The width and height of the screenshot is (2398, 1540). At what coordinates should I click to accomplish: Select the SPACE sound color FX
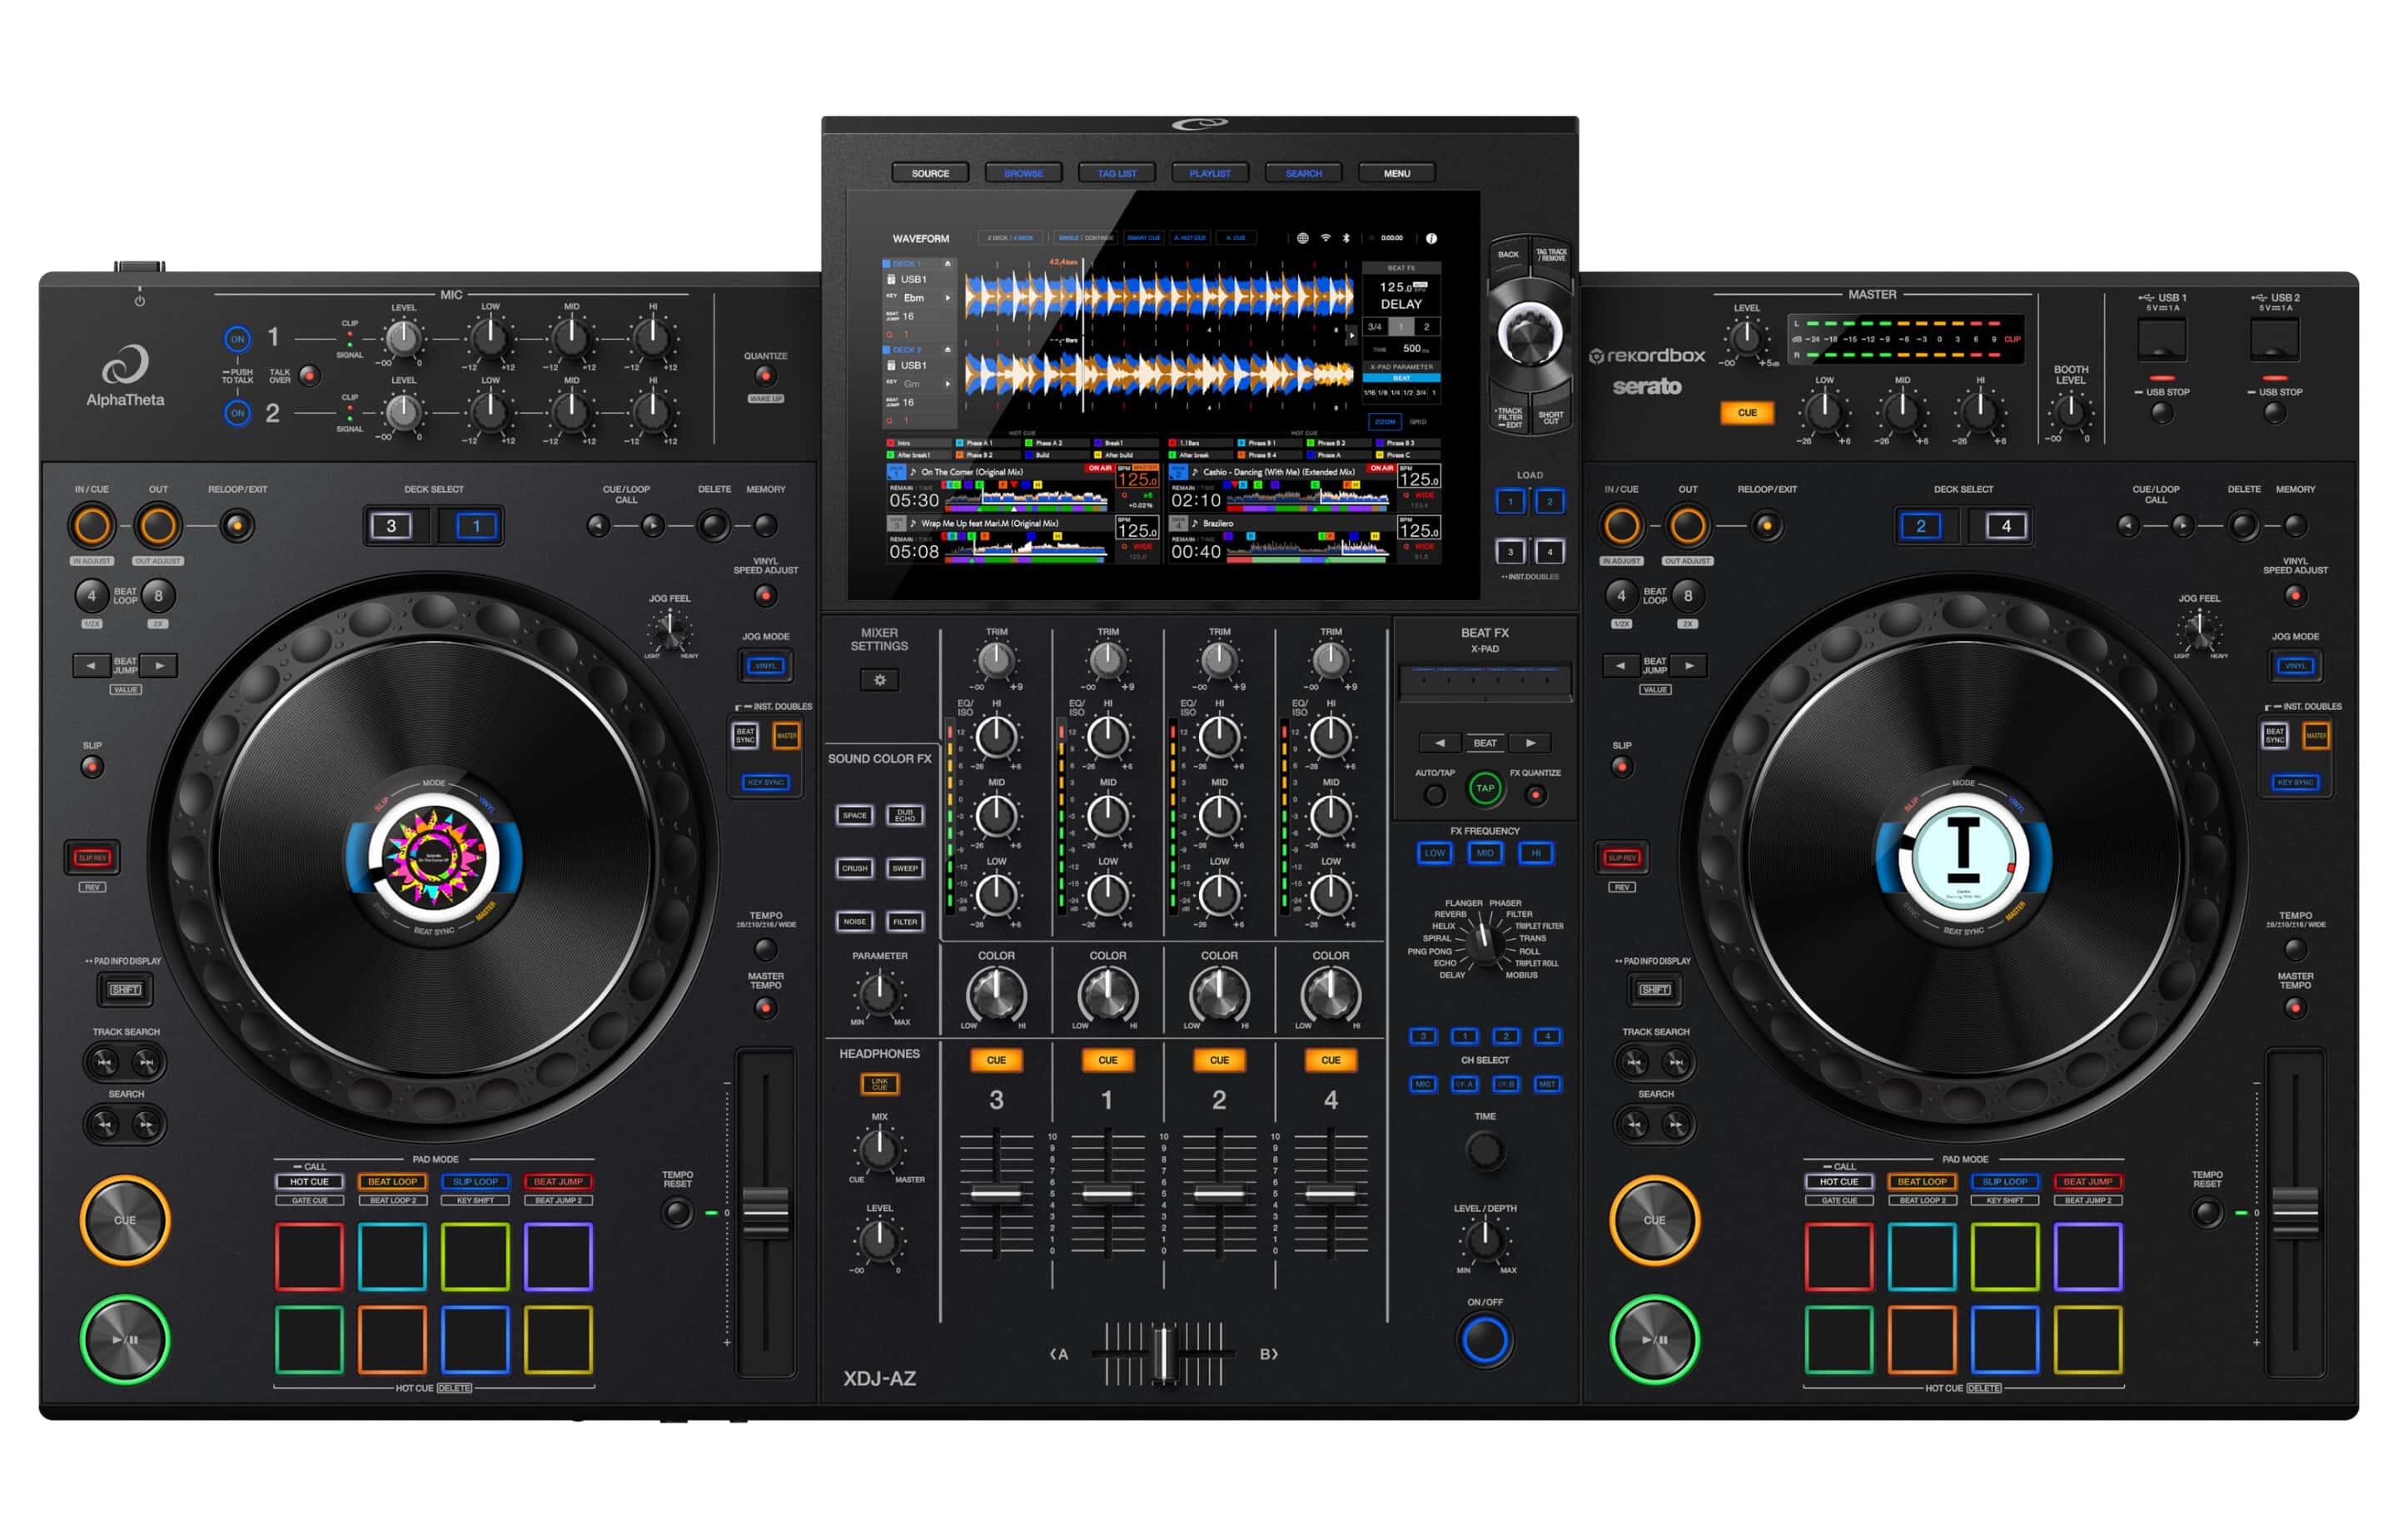click(854, 815)
